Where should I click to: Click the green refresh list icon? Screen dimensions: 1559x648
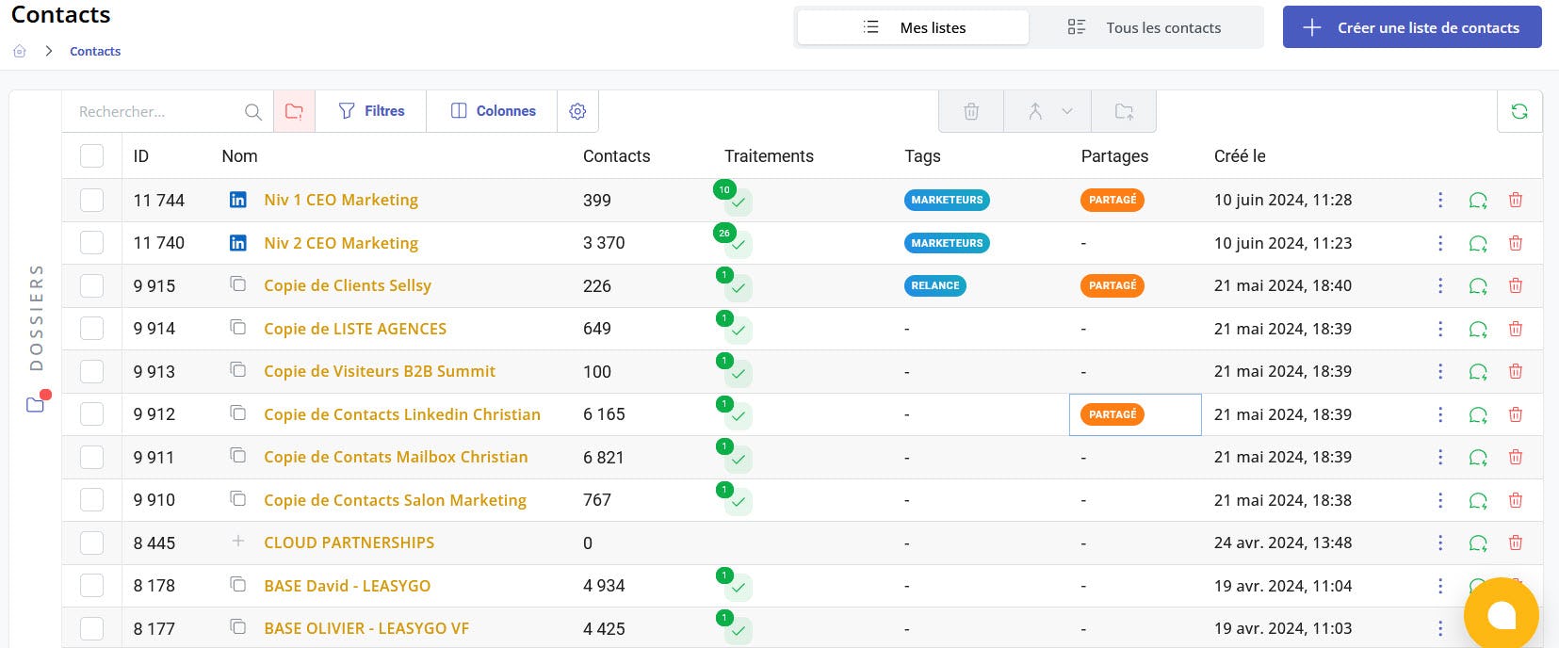pos(1518,111)
